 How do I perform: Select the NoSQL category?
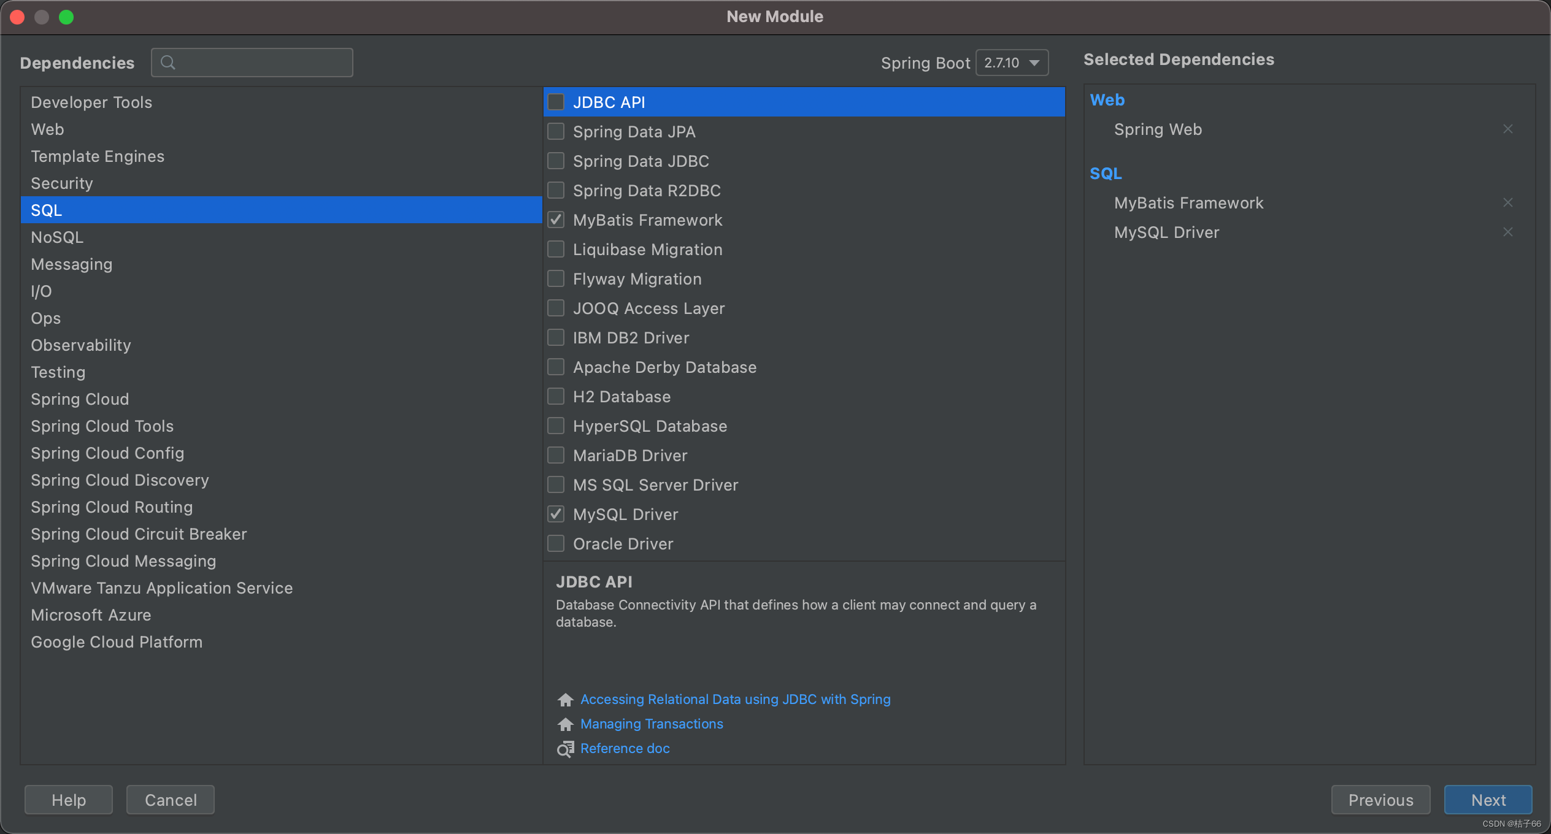(57, 237)
